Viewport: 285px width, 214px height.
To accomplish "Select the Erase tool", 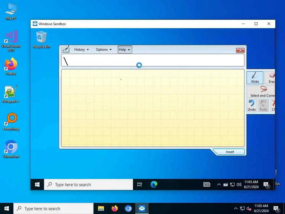I will click(x=270, y=78).
